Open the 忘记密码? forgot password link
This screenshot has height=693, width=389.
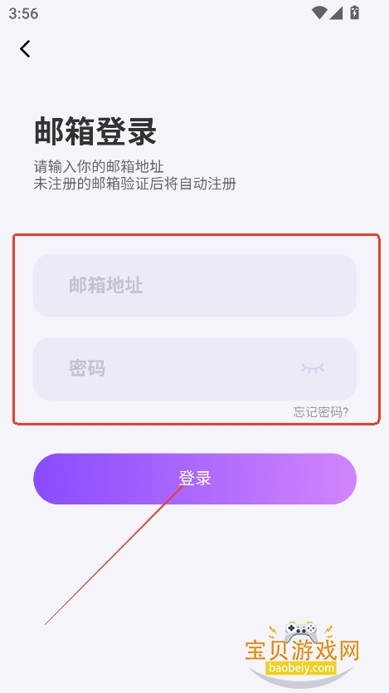[x=321, y=412]
